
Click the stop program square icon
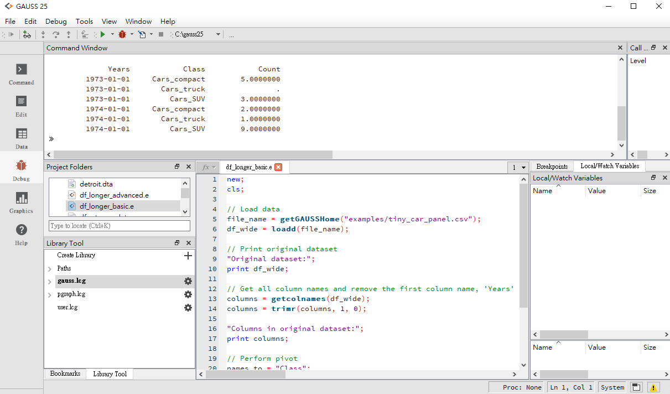[161, 34]
